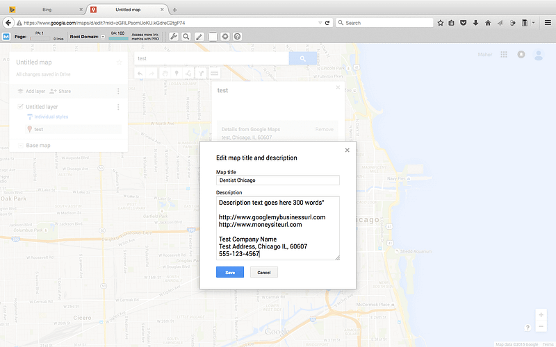Click the PA 1 page authority bar

click(40, 38)
